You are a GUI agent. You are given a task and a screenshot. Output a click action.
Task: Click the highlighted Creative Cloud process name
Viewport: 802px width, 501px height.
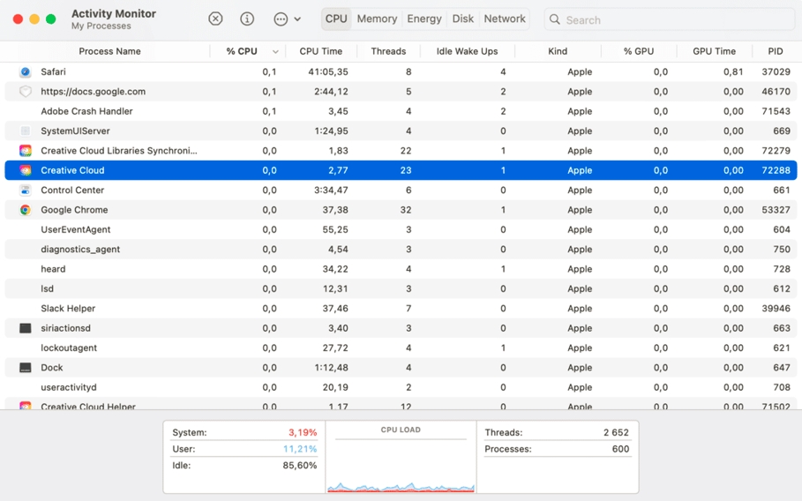click(72, 170)
